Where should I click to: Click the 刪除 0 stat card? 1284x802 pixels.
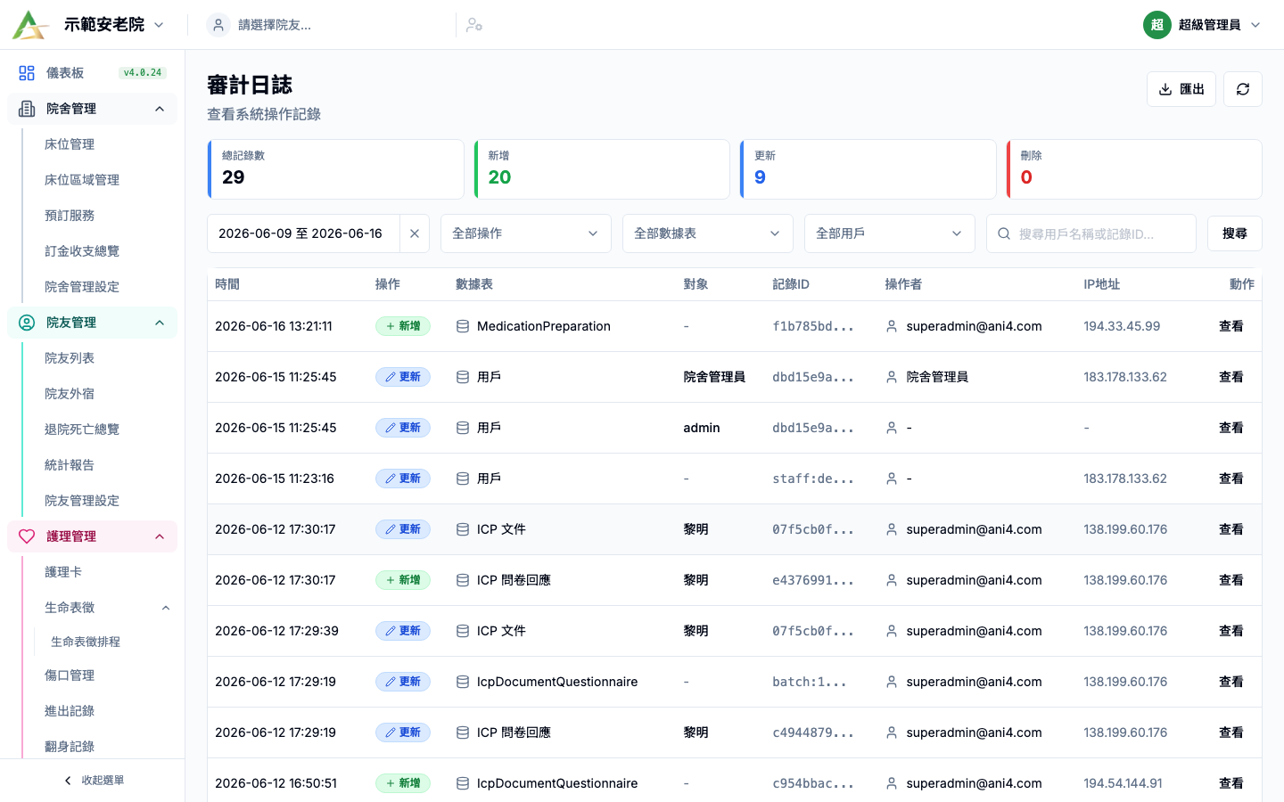[x=1134, y=169]
